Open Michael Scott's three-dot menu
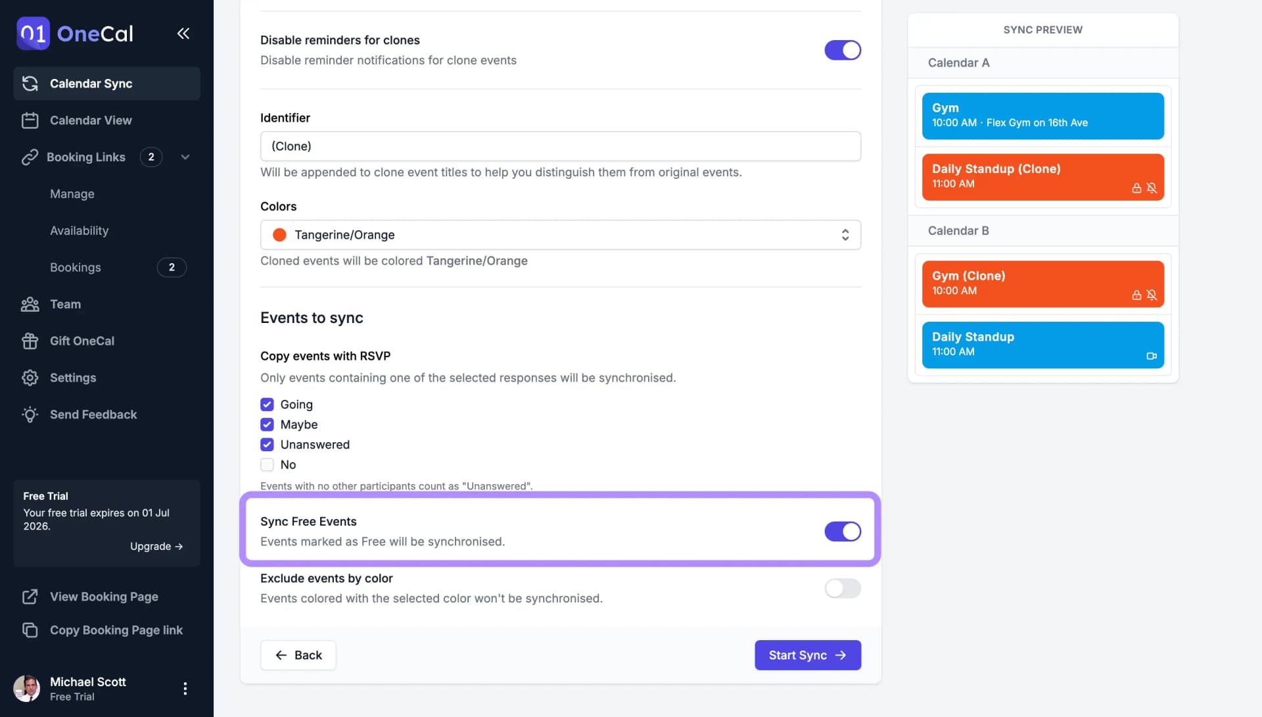 pyautogui.click(x=185, y=688)
